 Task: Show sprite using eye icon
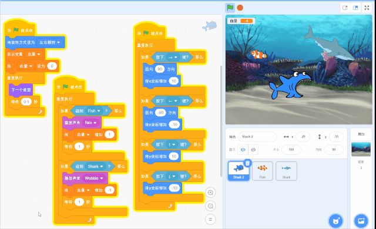coord(243,150)
